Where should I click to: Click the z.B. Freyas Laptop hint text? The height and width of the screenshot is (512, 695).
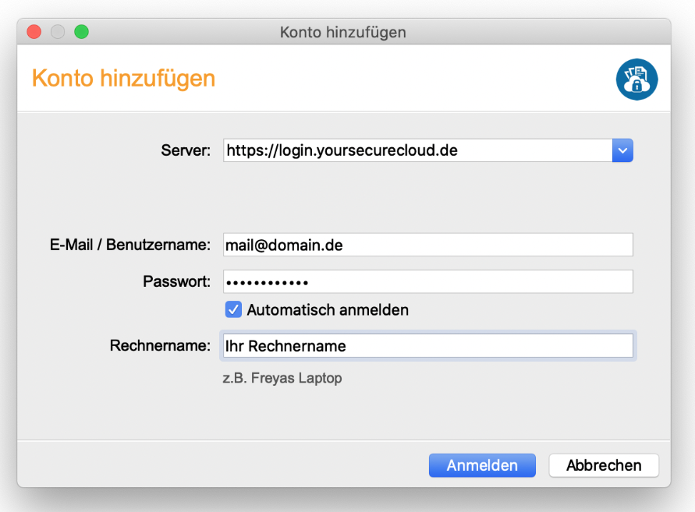(x=282, y=378)
